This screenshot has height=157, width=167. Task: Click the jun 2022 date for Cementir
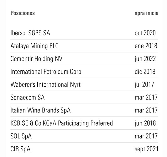[x=145, y=59]
